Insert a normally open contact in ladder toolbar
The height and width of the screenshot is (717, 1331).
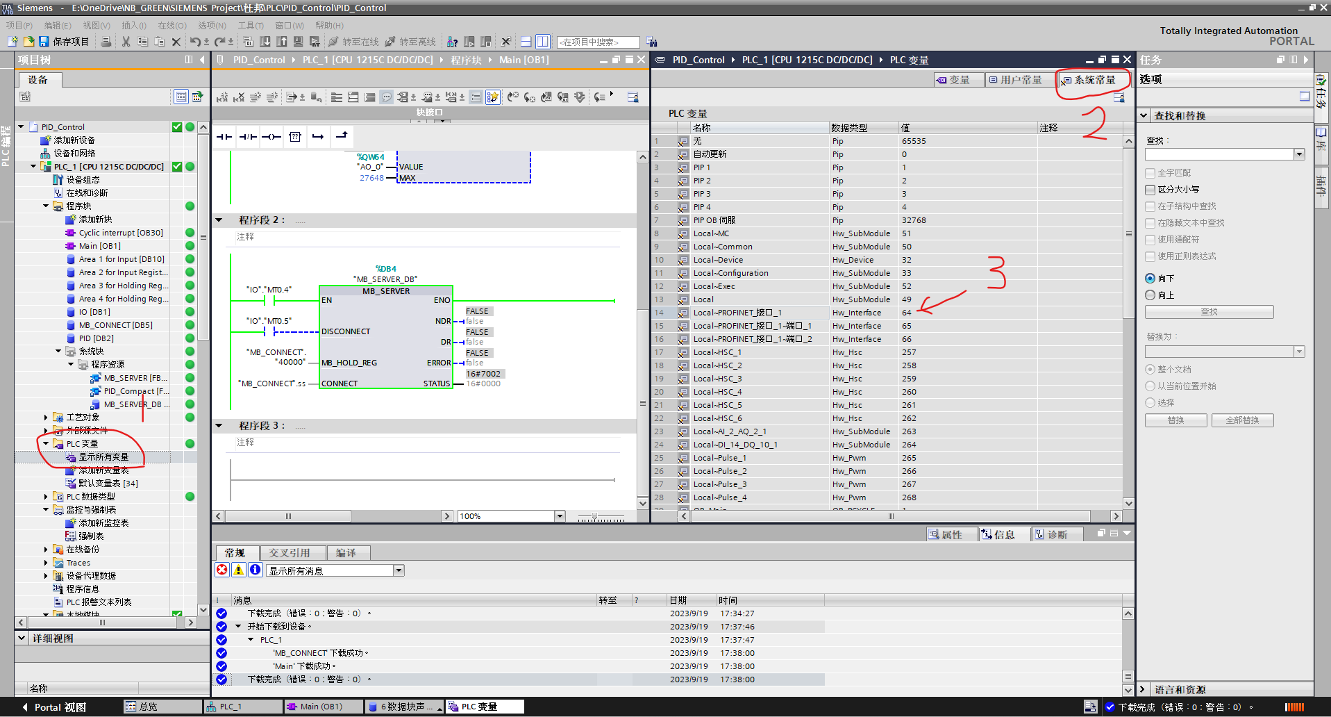click(224, 137)
